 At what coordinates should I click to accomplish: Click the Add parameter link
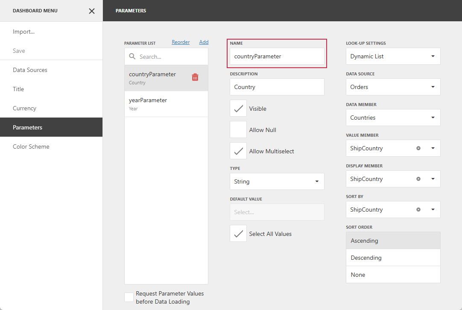coord(204,42)
